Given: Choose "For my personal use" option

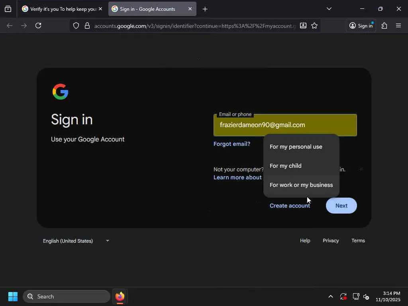Looking at the screenshot, I should pos(301,147).
